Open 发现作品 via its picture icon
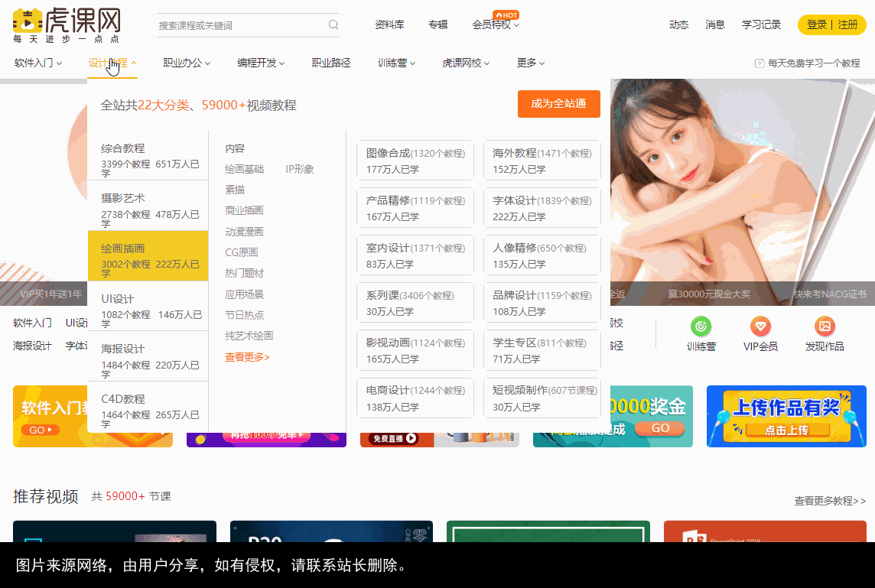The height and width of the screenshot is (588, 875). 824,325
